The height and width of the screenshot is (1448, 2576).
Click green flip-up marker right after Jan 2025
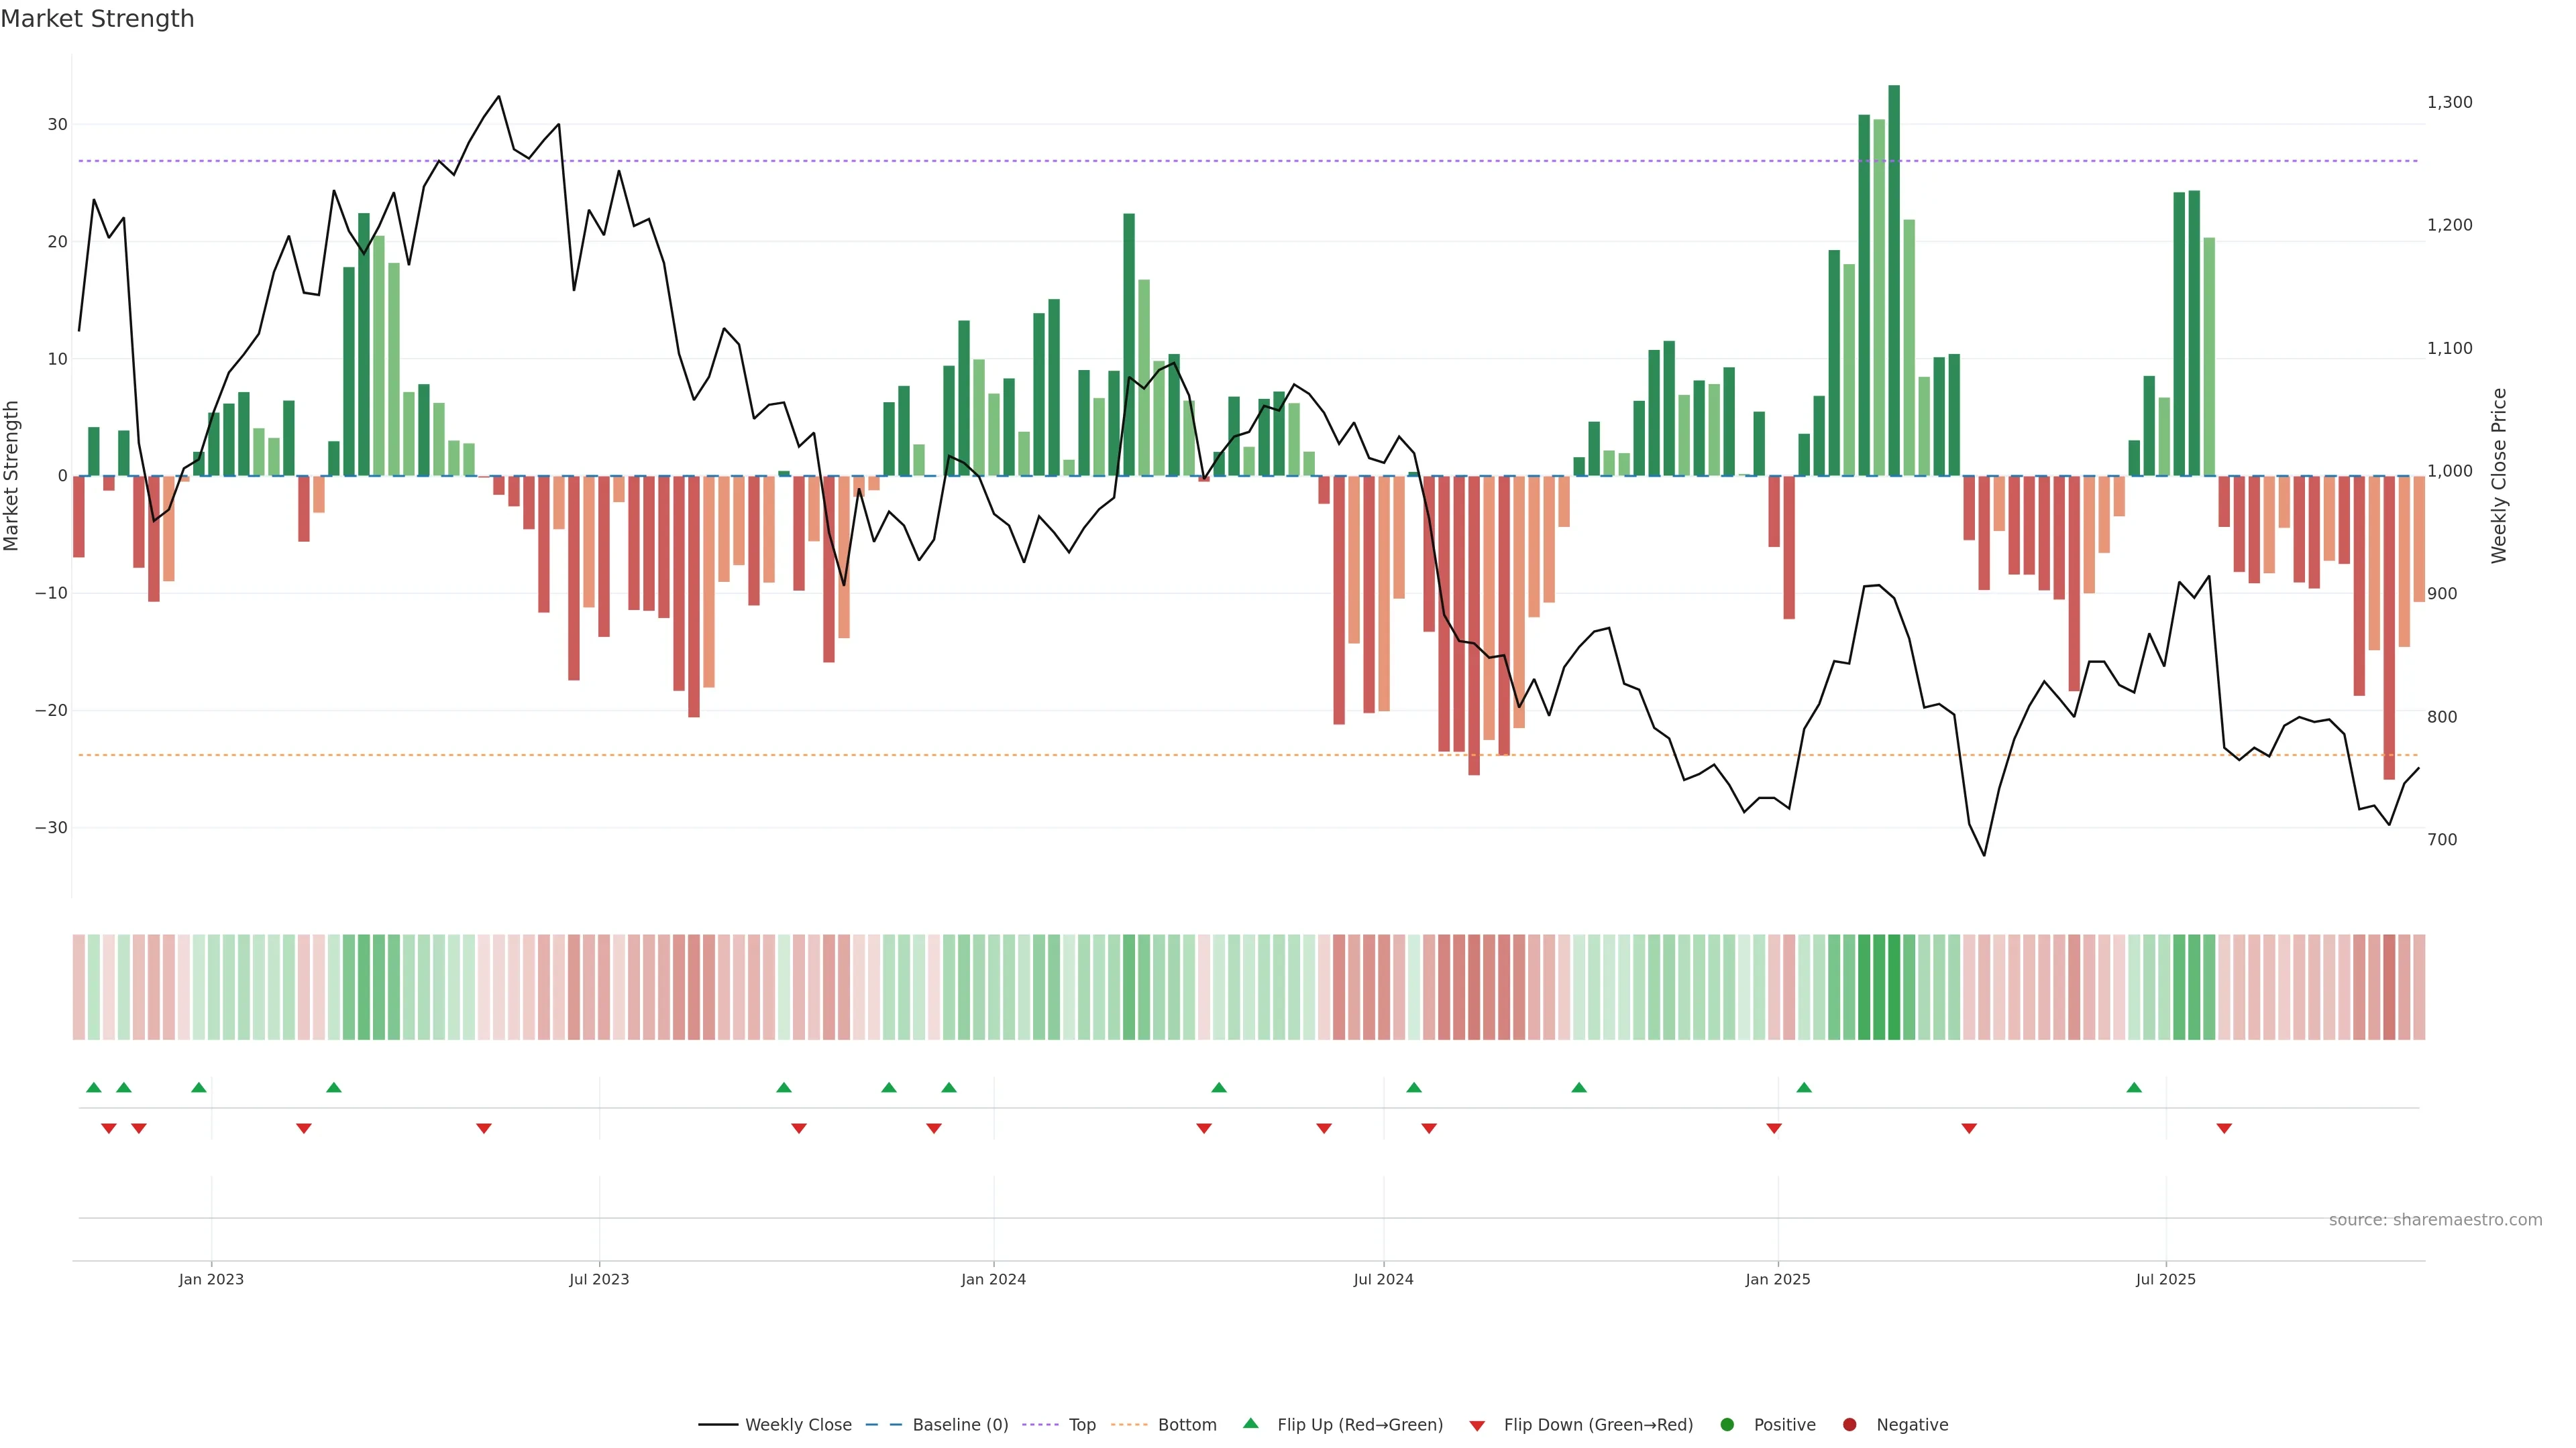coord(1804,1087)
